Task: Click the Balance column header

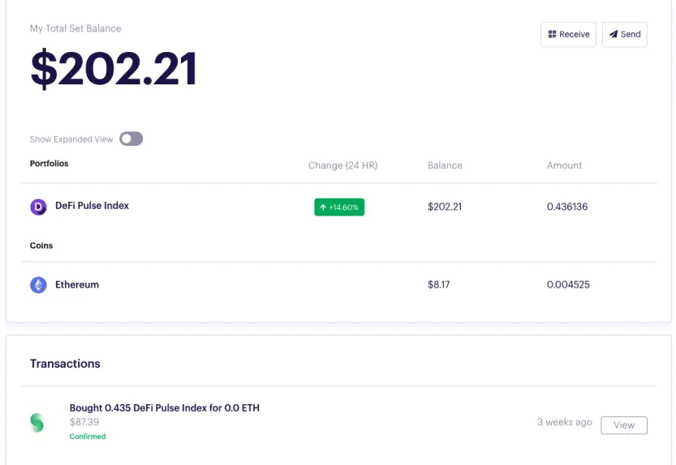Action: (x=445, y=165)
